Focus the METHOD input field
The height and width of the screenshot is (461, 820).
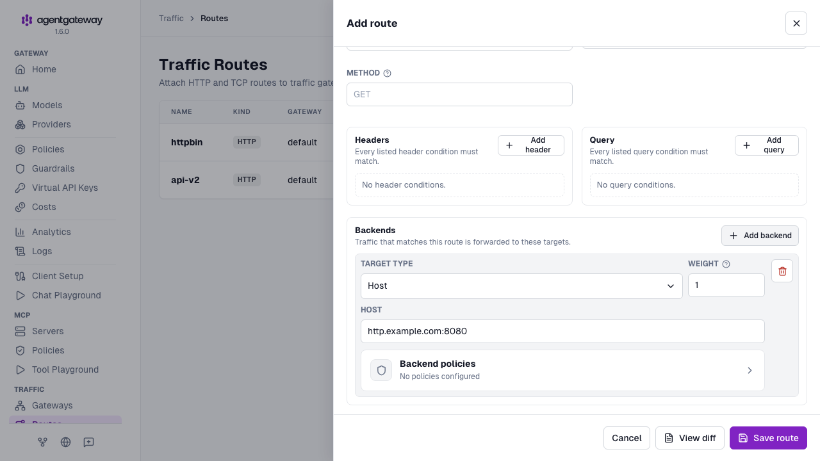(x=459, y=94)
